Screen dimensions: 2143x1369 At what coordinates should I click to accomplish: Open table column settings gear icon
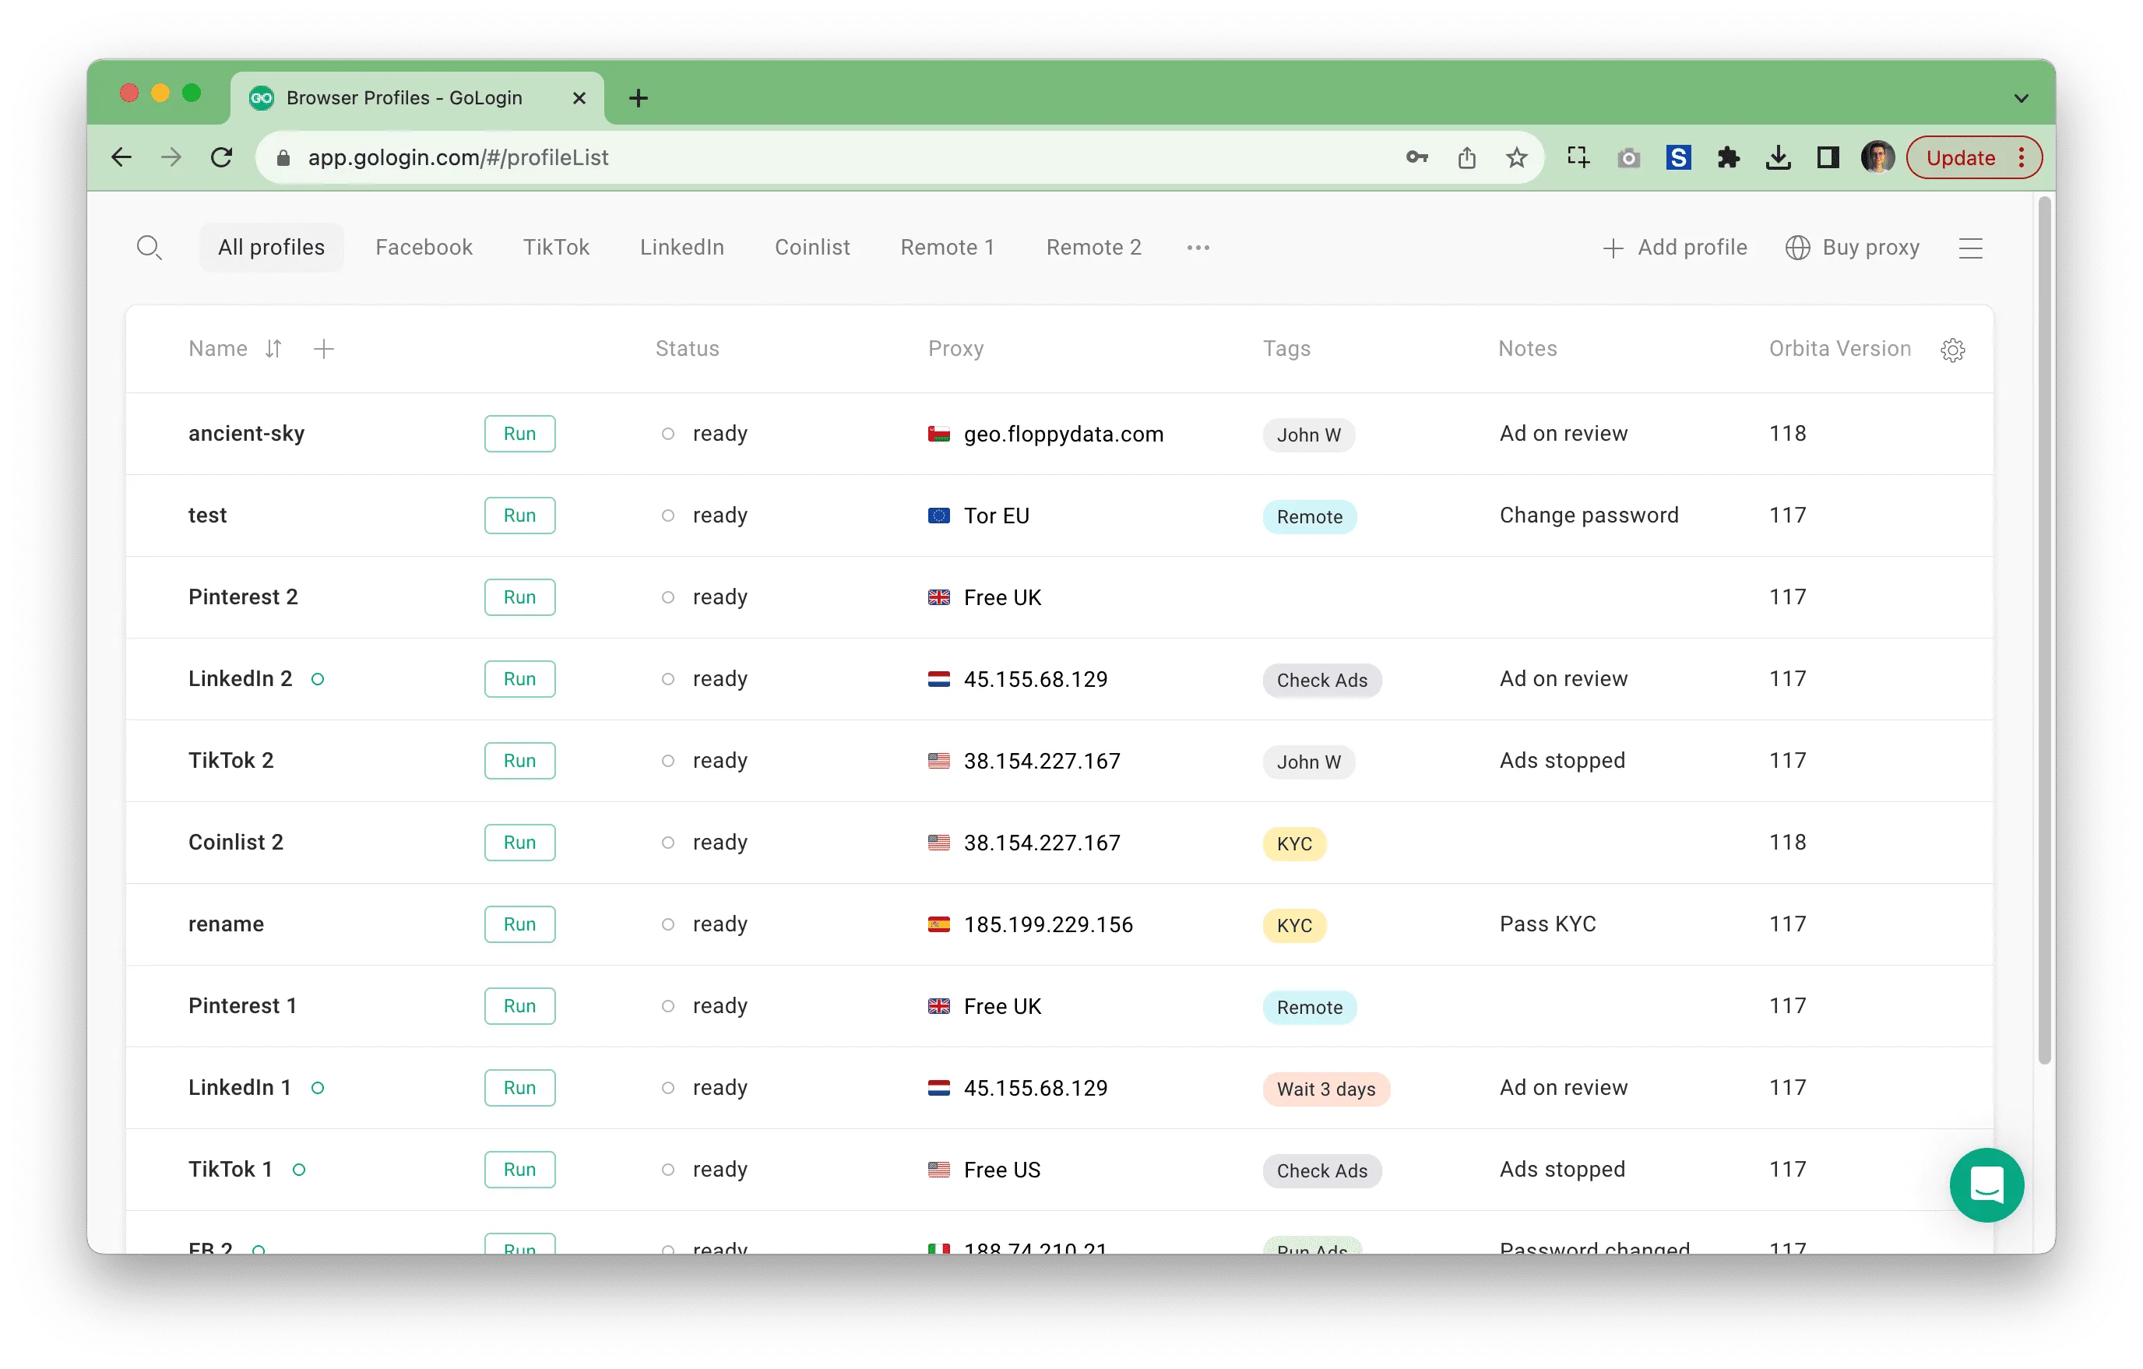(x=1952, y=350)
